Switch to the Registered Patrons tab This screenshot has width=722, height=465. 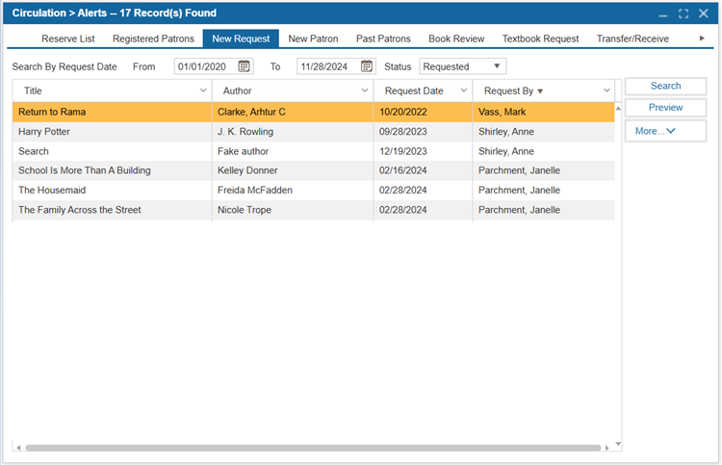pos(153,39)
